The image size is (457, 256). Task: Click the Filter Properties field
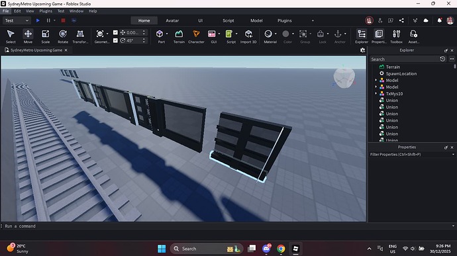click(x=412, y=154)
